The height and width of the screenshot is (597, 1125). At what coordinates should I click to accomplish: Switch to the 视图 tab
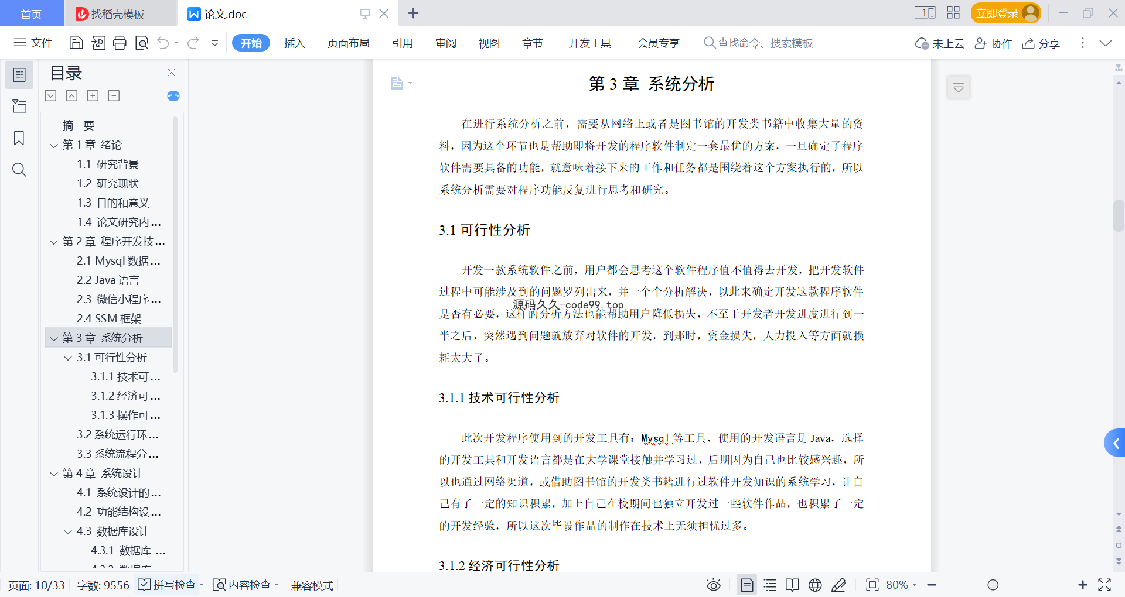[x=489, y=43]
